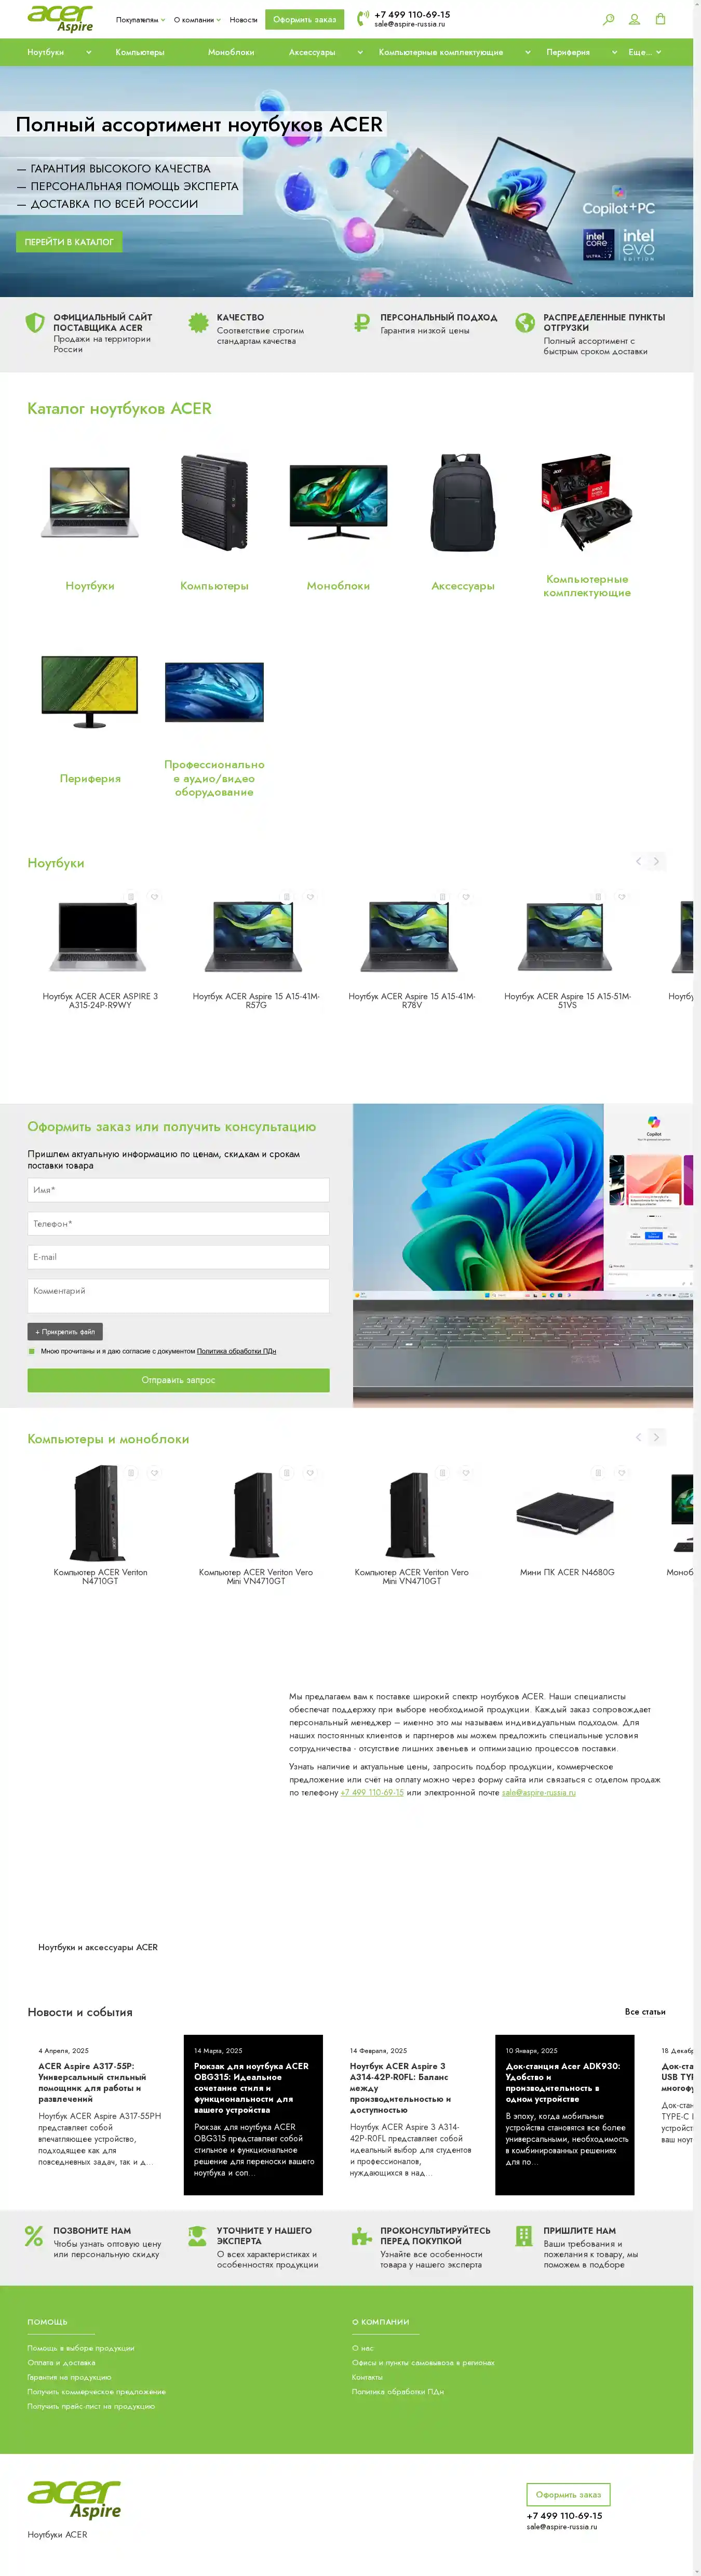Expand the Еще... menu
Image resolution: width=701 pixels, height=2576 pixels.
645,52
